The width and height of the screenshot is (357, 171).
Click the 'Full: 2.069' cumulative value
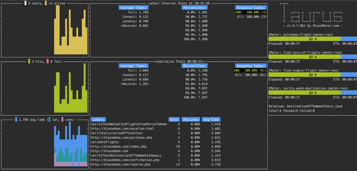(139, 71)
